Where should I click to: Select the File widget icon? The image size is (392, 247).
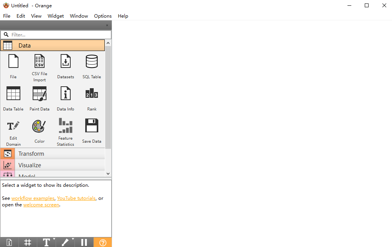pos(13,61)
